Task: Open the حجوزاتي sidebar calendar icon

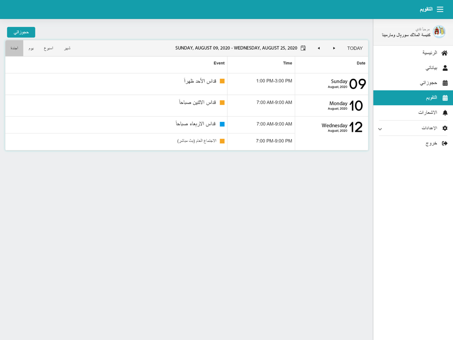Action: click(x=445, y=83)
